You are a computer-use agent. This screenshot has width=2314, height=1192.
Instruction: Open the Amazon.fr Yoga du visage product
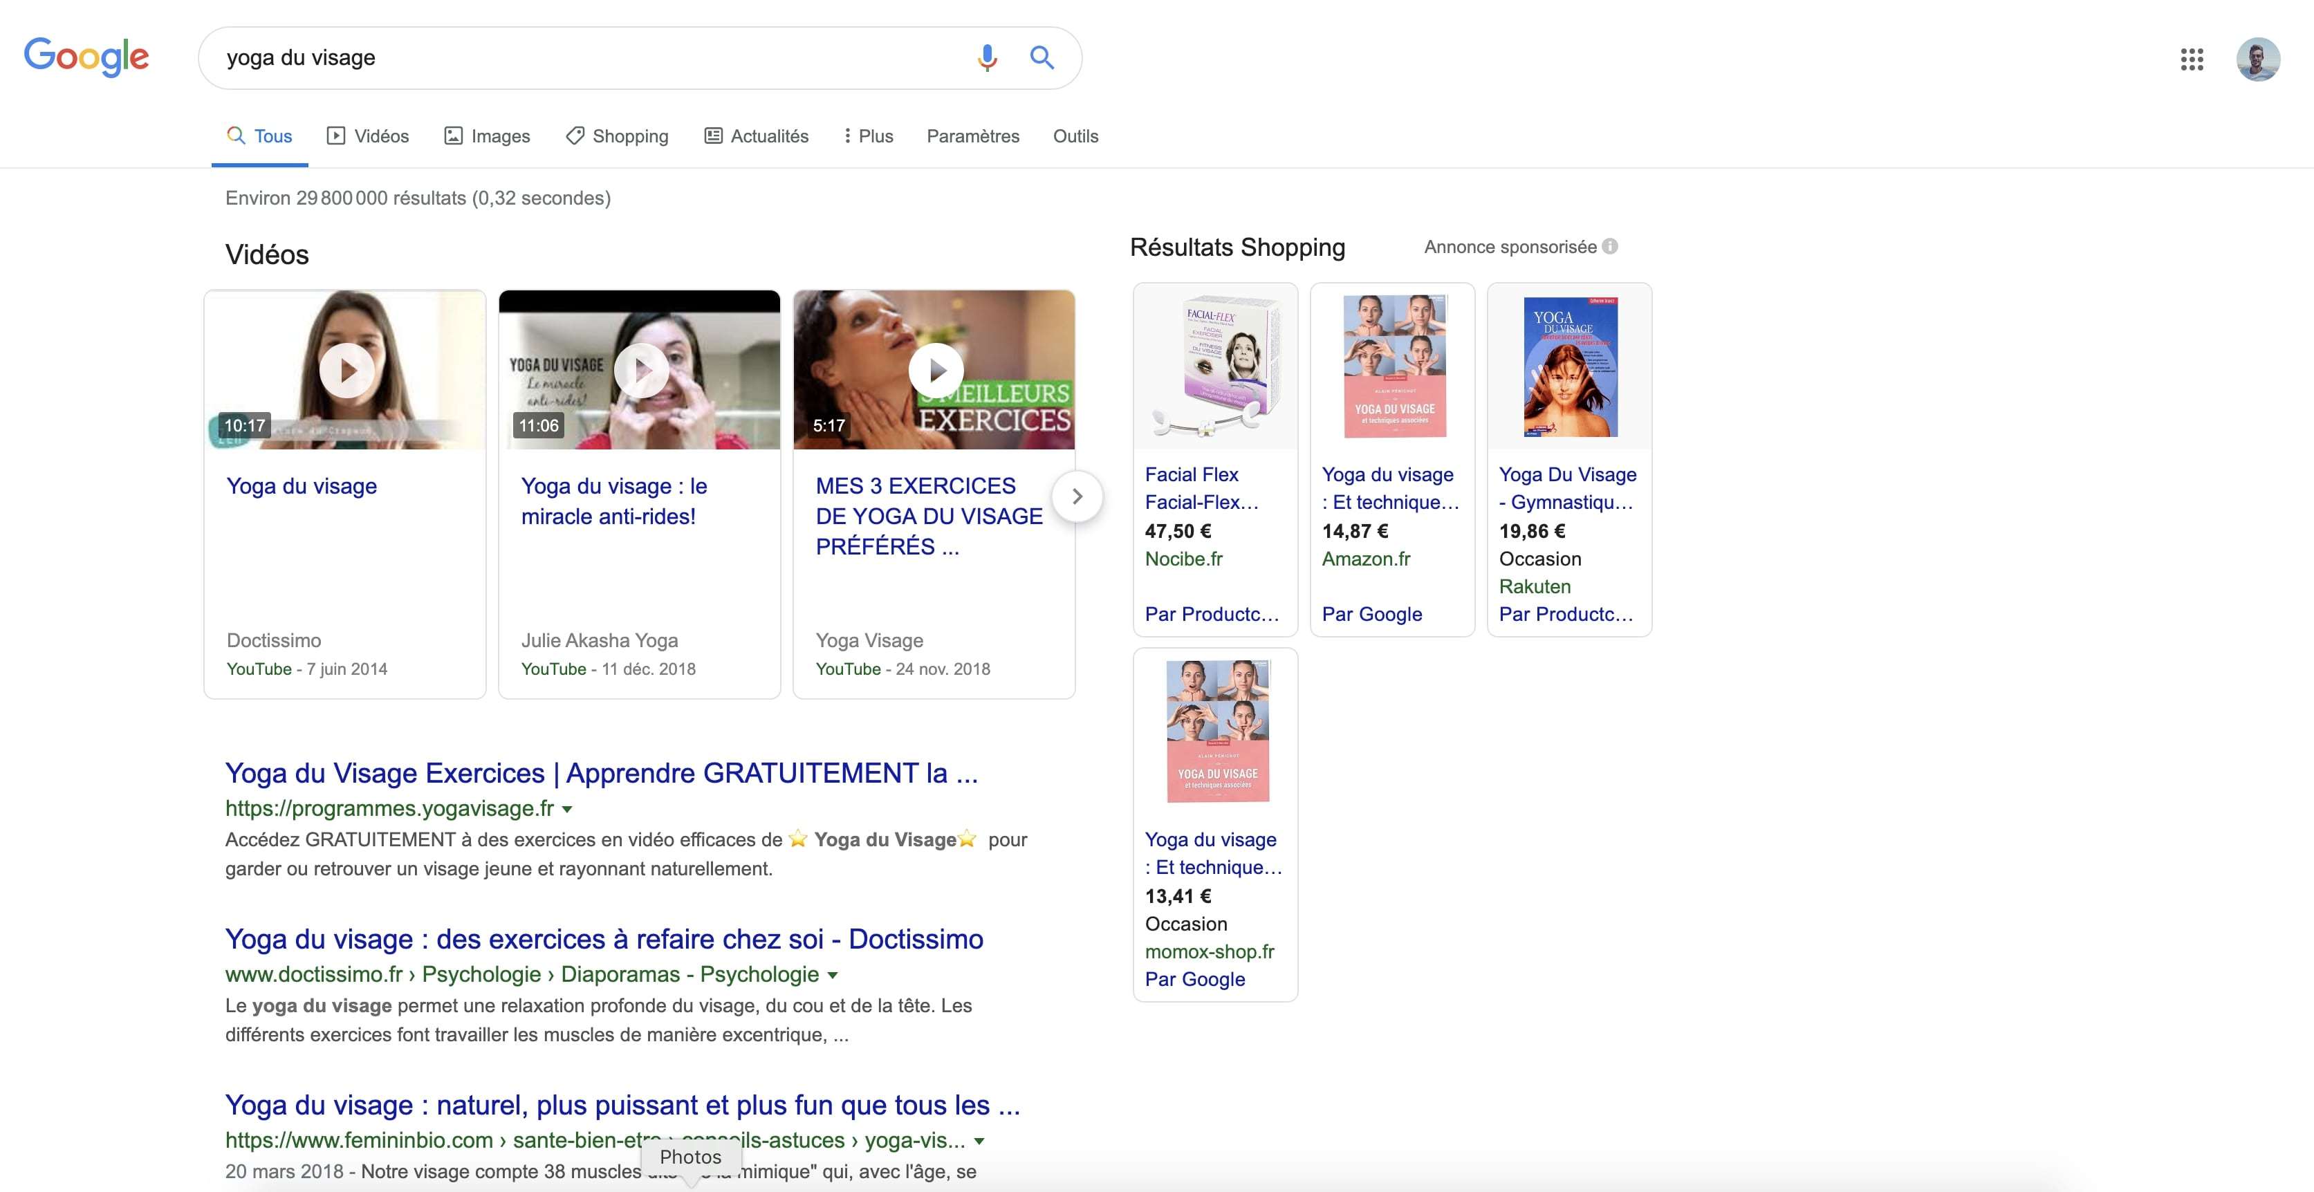click(x=1391, y=487)
